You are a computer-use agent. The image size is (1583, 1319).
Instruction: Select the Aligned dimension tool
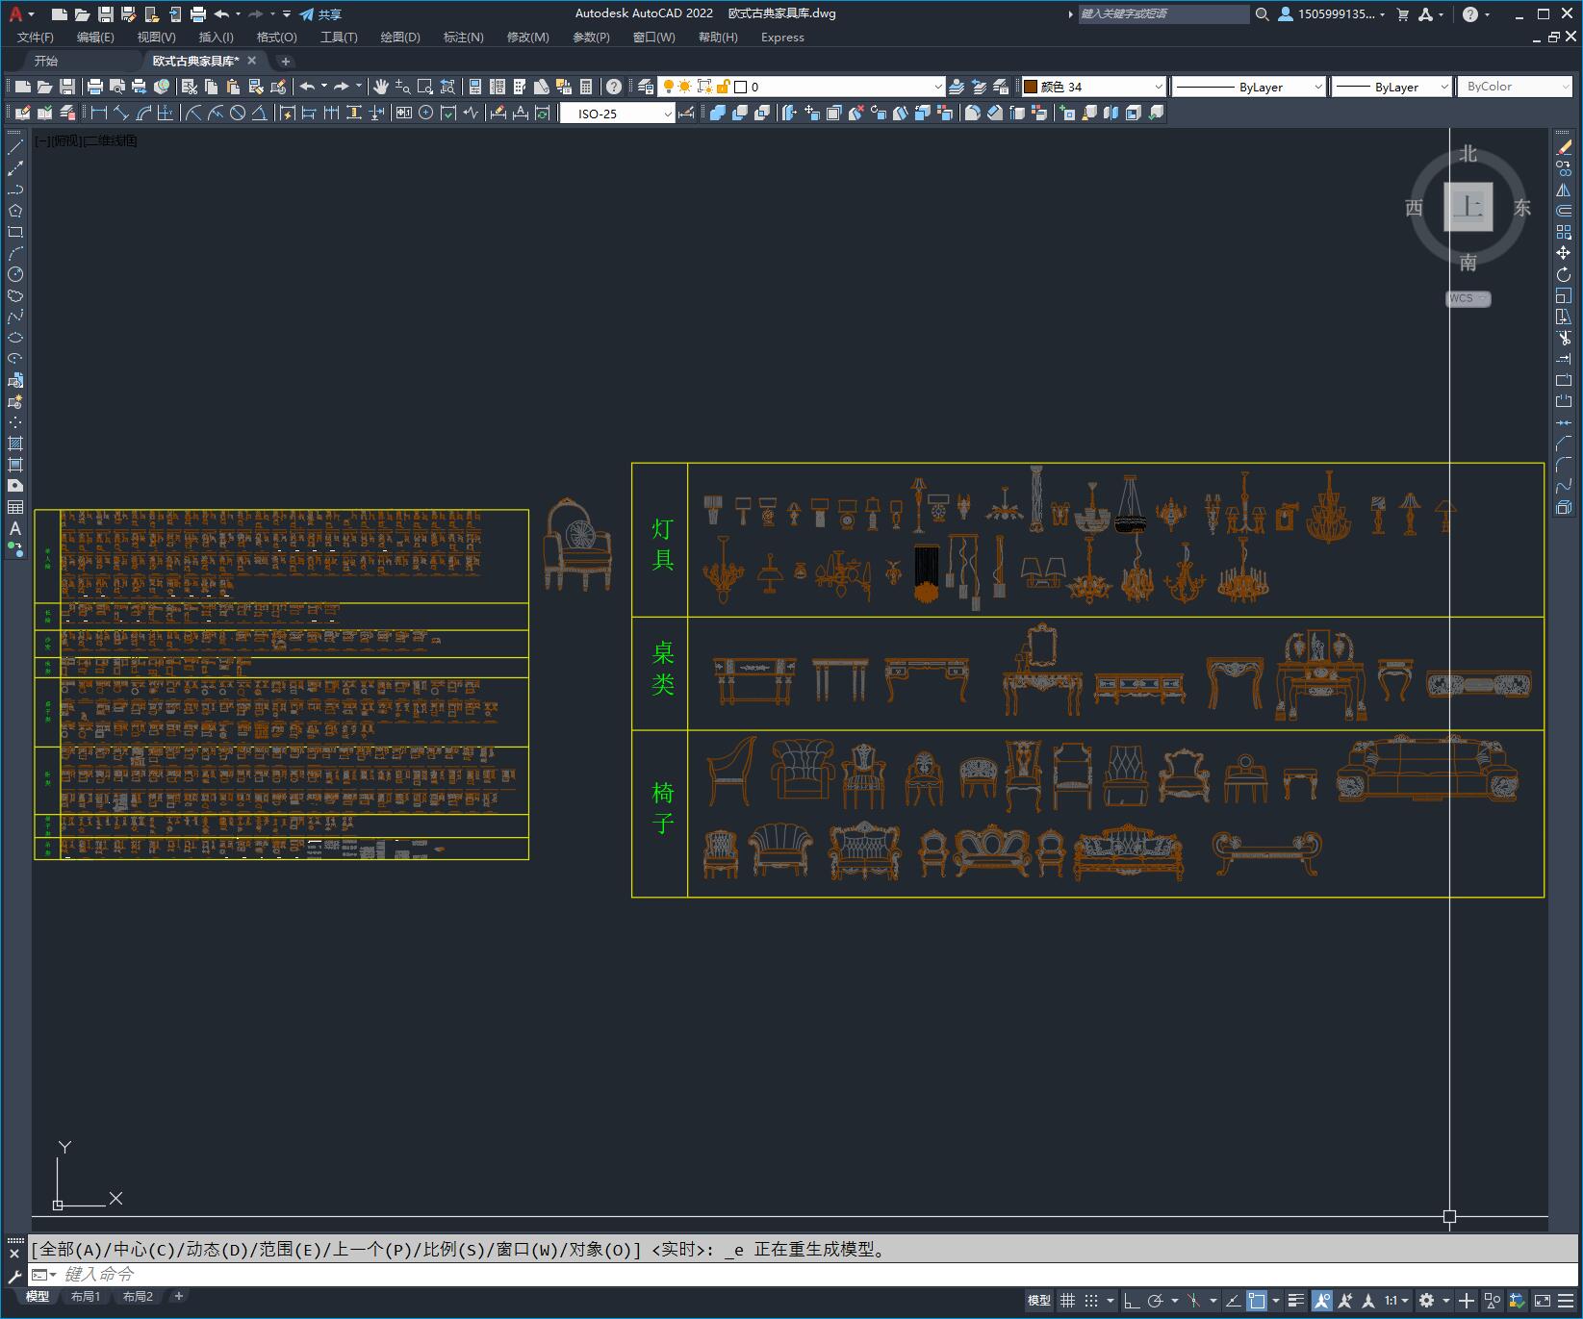[121, 114]
